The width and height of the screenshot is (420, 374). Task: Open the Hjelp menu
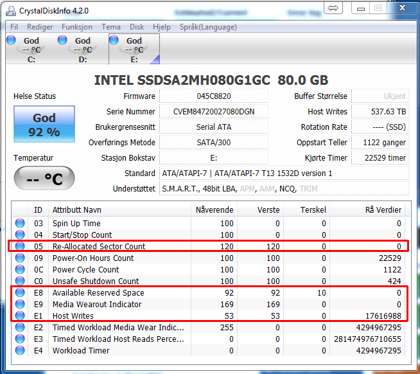(x=162, y=27)
